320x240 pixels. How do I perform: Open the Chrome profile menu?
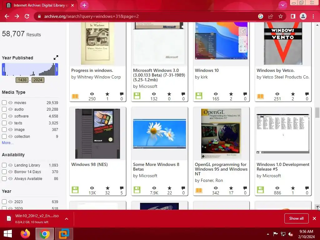(x=303, y=16)
